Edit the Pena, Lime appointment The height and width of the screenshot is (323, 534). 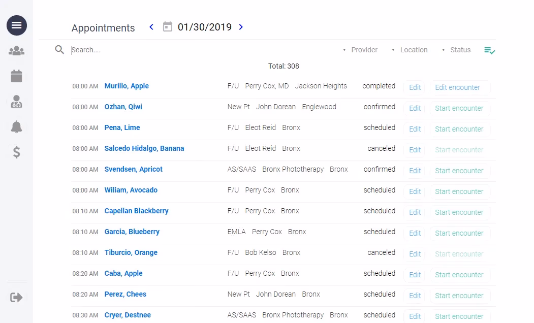click(415, 129)
